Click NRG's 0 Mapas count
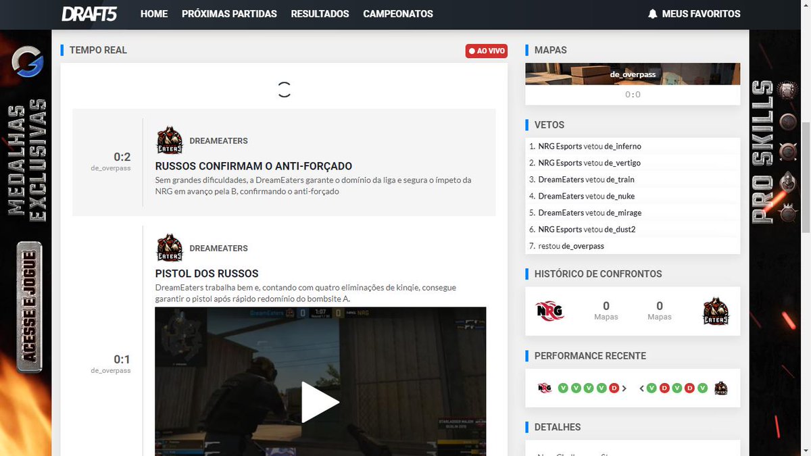811x456 pixels. [606, 310]
